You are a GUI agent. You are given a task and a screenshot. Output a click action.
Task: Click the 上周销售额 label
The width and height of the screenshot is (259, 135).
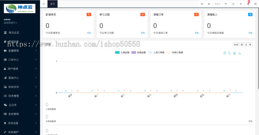(51, 109)
